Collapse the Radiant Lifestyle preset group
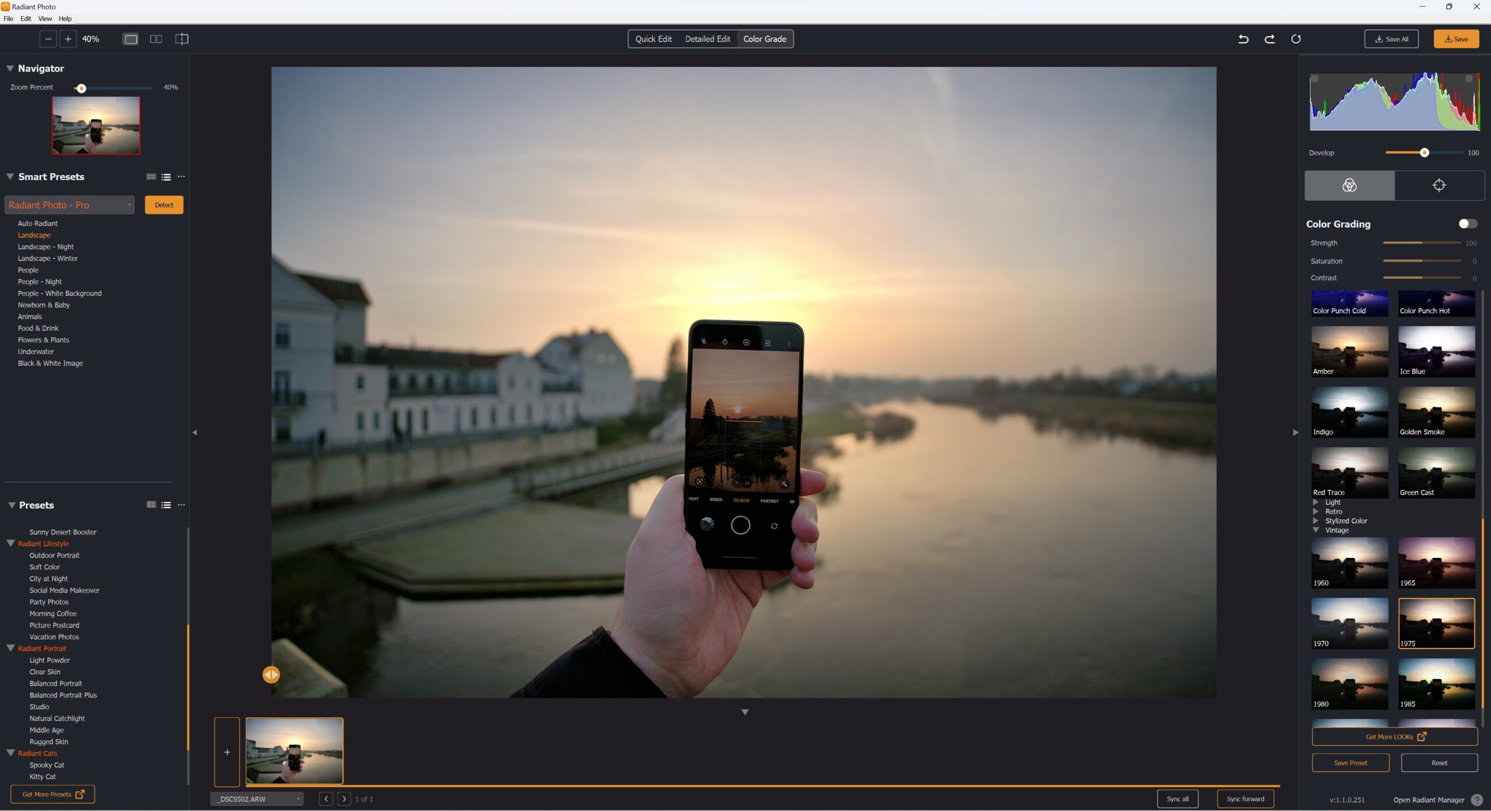The image size is (1491, 811). (x=10, y=543)
